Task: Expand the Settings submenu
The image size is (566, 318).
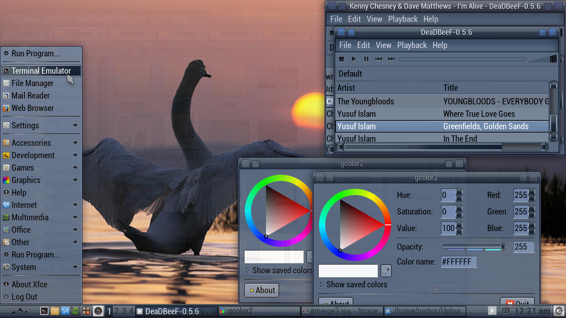Action: (41, 125)
